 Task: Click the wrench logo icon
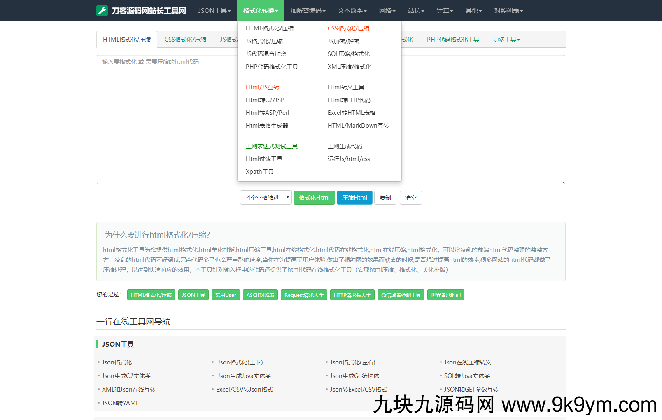pyautogui.click(x=102, y=11)
